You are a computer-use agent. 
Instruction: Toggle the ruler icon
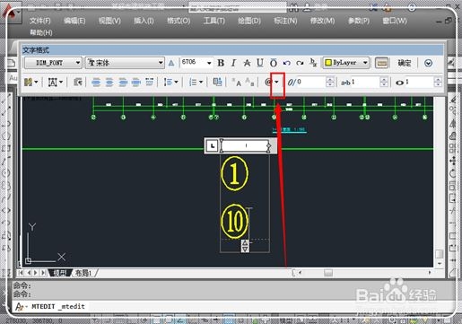coord(381,63)
